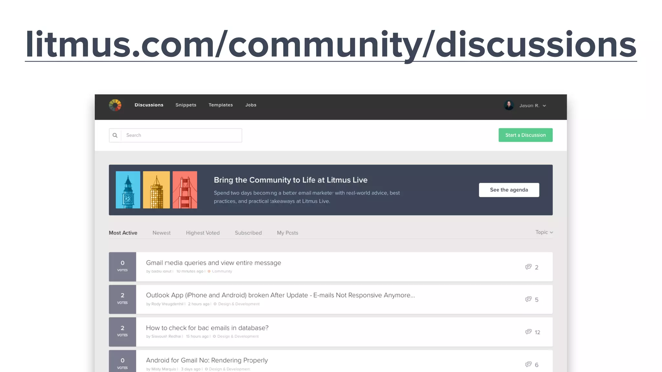662x372 pixels.
Task: Click the Bring the Community to Life headline
Action: [291, 180]
